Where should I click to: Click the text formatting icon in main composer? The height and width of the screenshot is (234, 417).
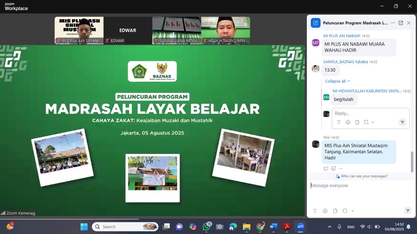[x=315, y=211]
